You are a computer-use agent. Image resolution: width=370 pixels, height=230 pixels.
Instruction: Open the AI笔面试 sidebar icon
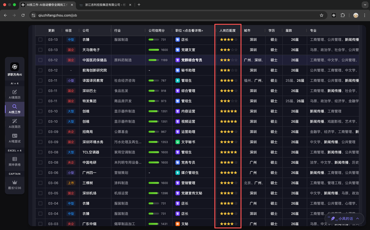coord(15,136)
